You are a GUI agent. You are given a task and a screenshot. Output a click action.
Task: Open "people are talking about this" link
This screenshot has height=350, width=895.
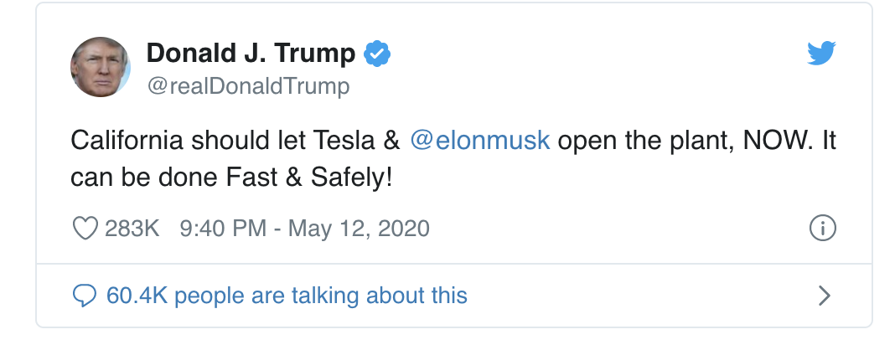coord(320,295)
